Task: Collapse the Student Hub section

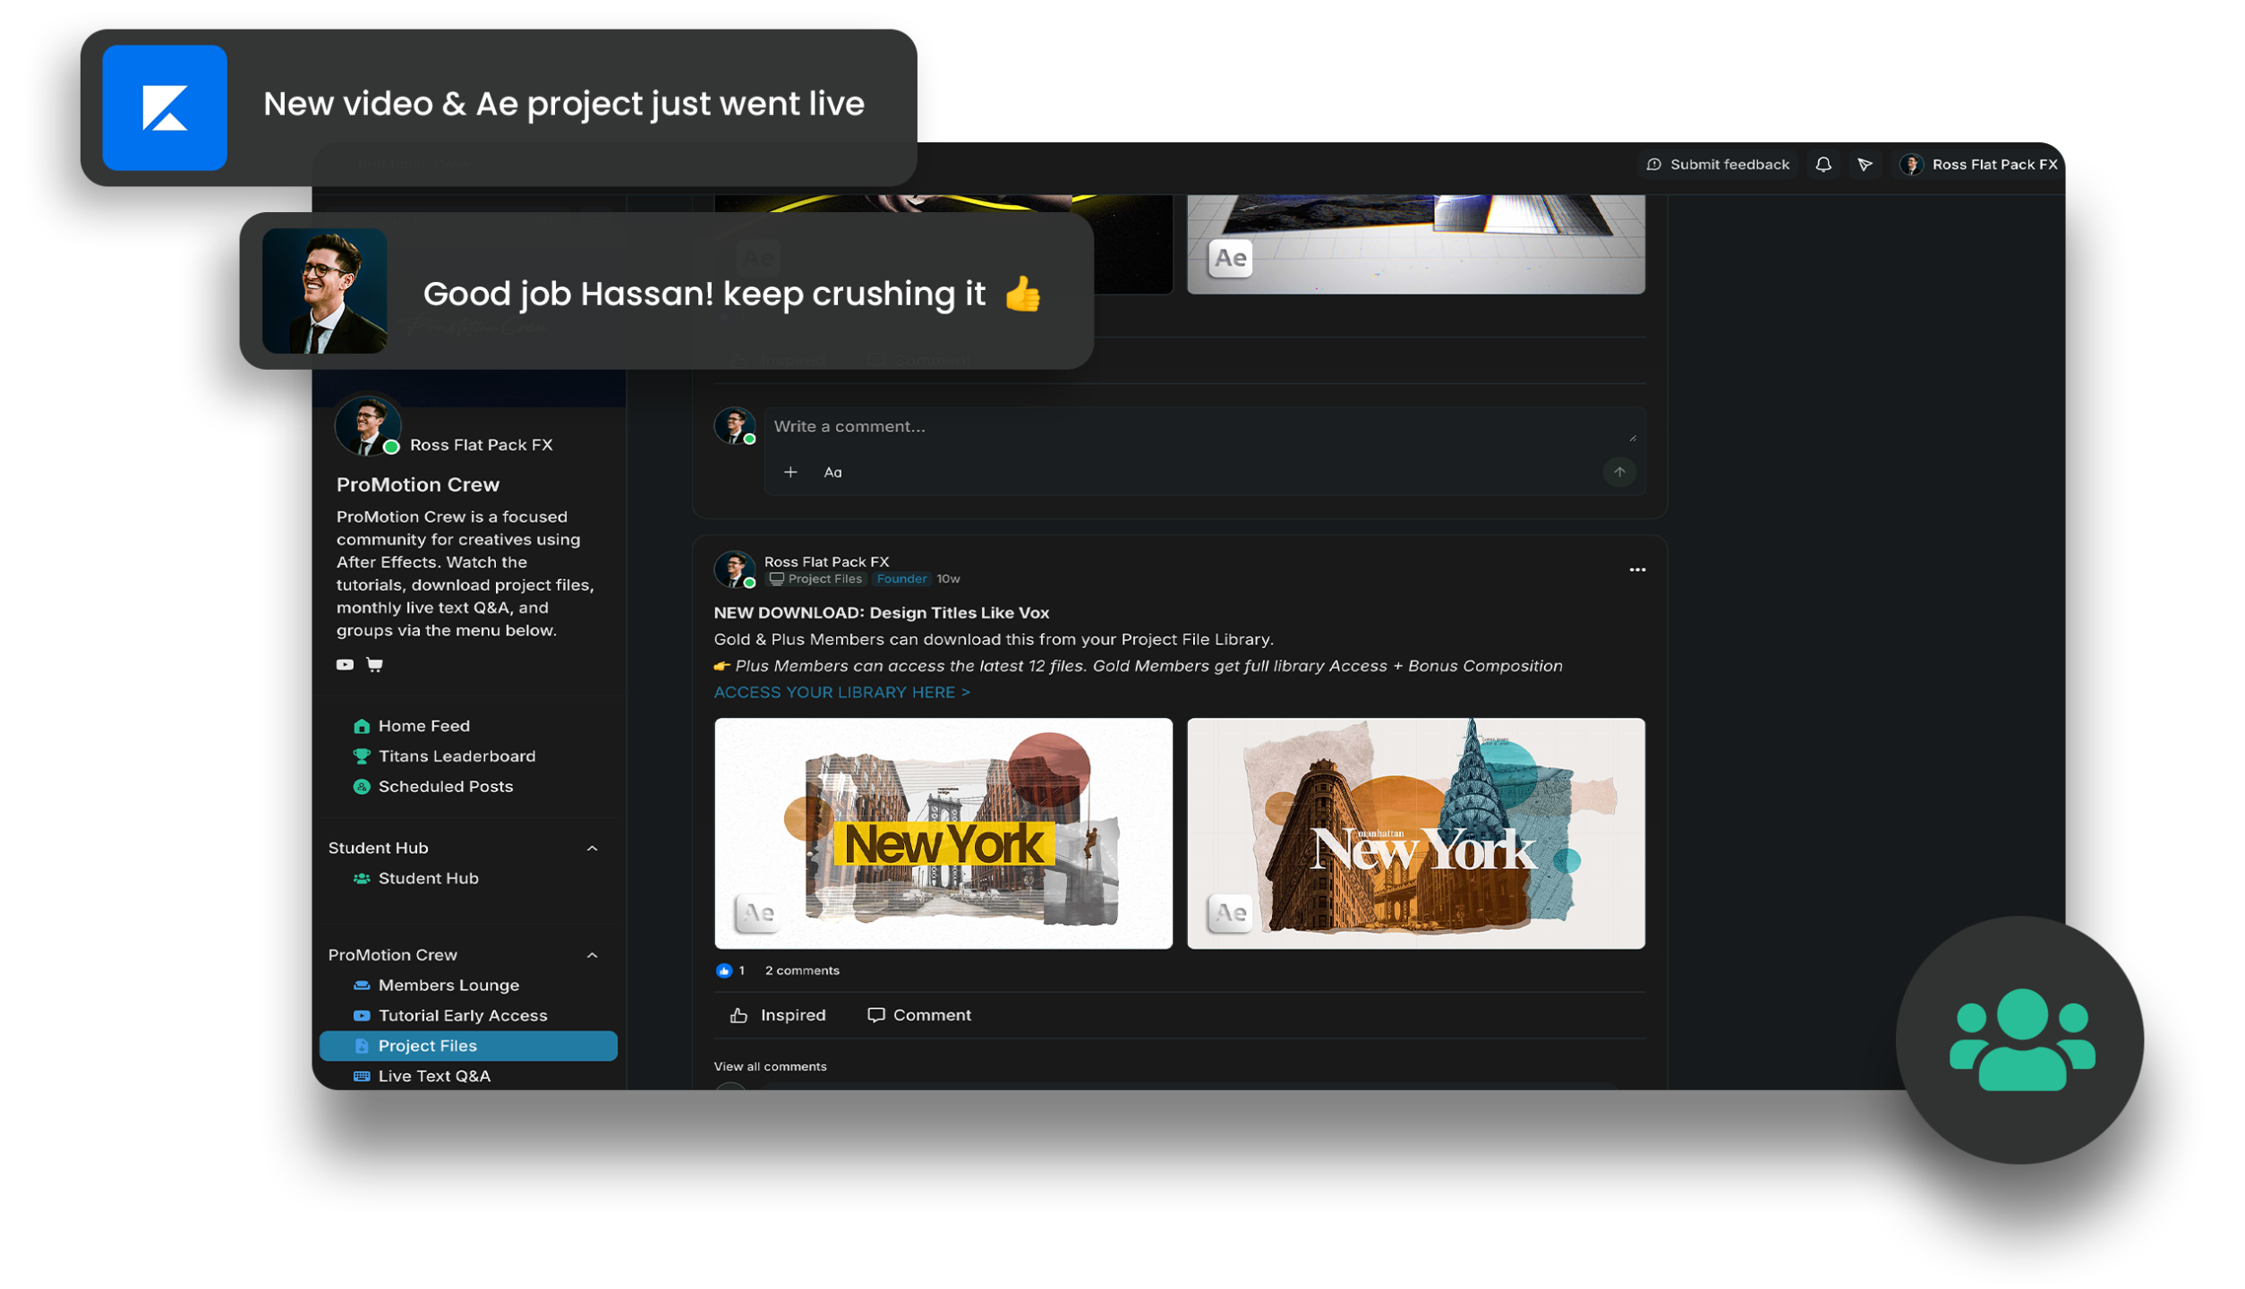Action: pos(592,848)
